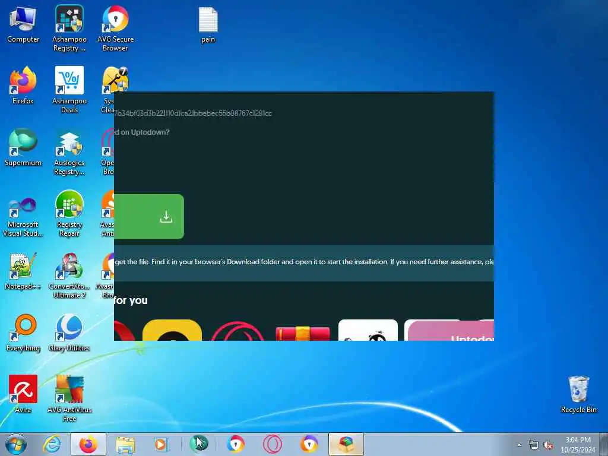Open the pink Uptodown card
The height and width of the screenshot is (456, 608).
tap(450, 330)
